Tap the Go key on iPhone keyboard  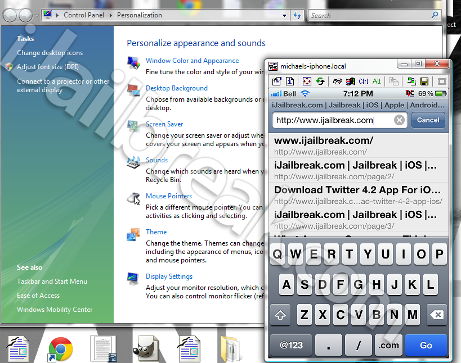[426, 345]
